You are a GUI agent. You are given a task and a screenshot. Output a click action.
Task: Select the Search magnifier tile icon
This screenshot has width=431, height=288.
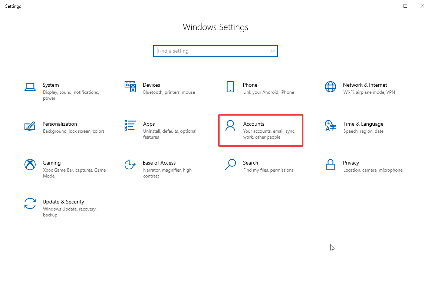tap(230, 165)
